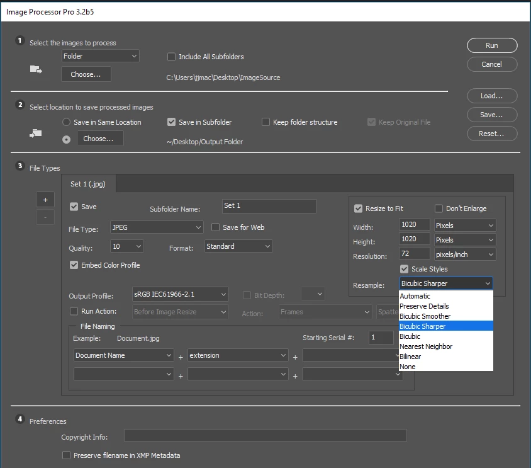
Task: Click the ~/Desktop/Output Folder path
Action: [205, 142]
